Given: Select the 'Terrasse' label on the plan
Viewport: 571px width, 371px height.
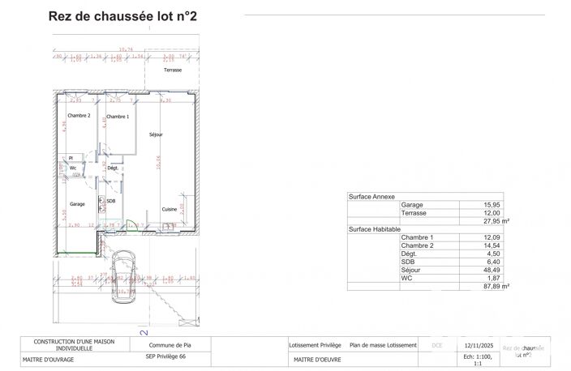Looking at the screenshot, I should (173, 70).
